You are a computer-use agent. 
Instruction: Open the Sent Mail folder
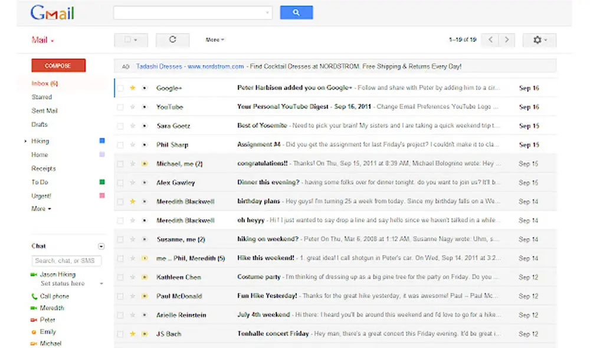pos(43,110)
